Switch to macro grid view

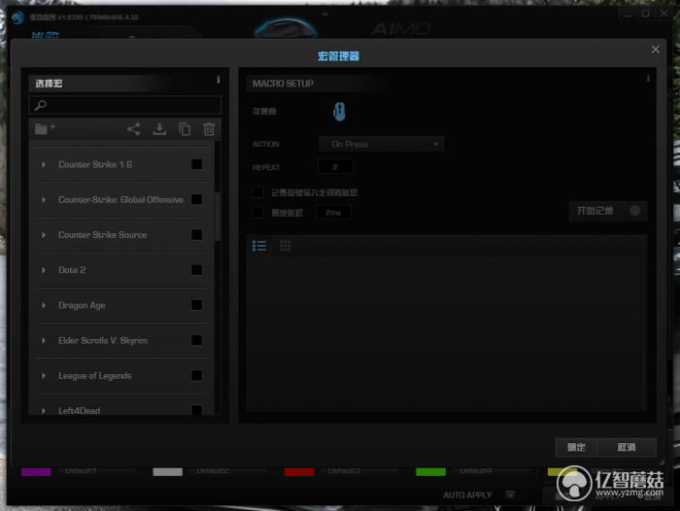tap(285, 246)
